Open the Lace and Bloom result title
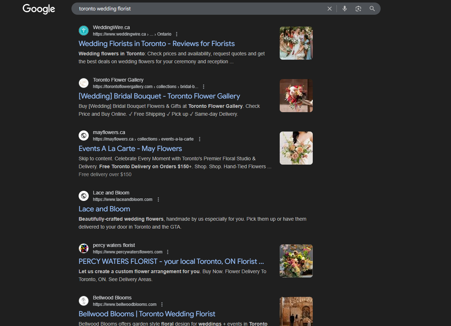Image resolution: width=451 pixels, height=326 pixels. (x=104, y=209)
